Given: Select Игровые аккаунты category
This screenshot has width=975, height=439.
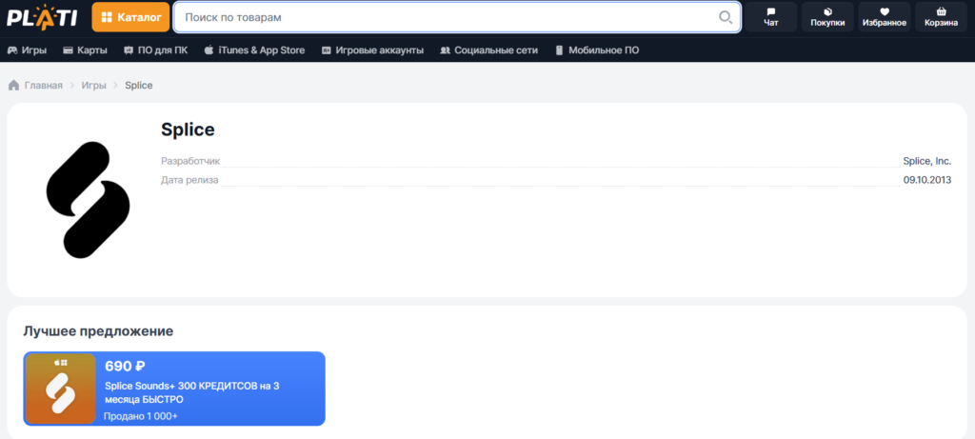Looking at the screenshot, I should tap(372, 50).
